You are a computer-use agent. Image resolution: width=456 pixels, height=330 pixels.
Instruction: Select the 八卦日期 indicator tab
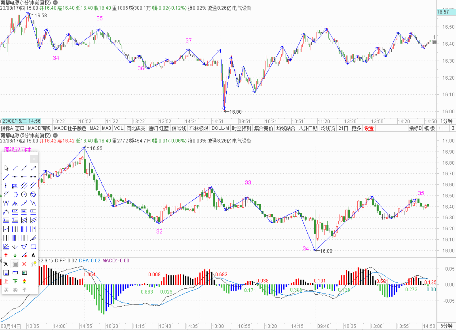pyautogui.click(x=308, y=128)
